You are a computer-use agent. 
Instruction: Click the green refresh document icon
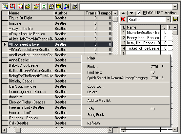pos(44,7)
